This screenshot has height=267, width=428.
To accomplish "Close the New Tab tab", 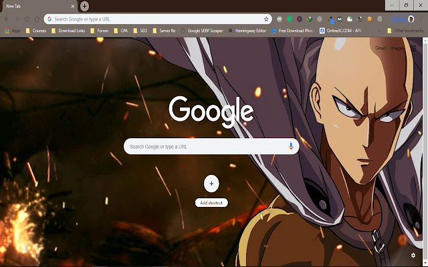I will 72,6.
